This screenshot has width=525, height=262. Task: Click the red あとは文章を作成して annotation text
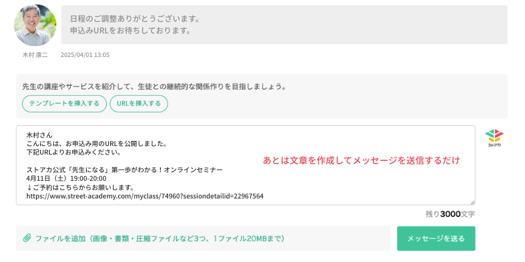pos(362,160)
